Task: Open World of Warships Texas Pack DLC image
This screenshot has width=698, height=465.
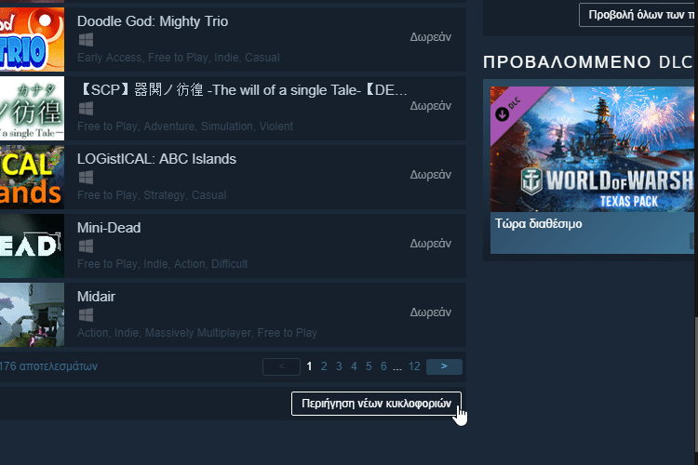Action: 594,149
